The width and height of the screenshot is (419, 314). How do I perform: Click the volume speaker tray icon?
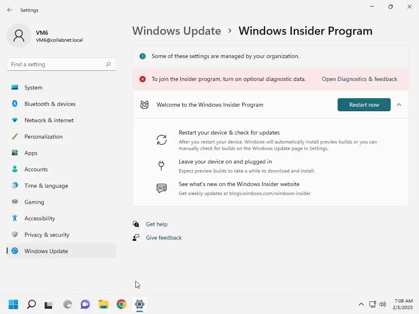(383, 304)
